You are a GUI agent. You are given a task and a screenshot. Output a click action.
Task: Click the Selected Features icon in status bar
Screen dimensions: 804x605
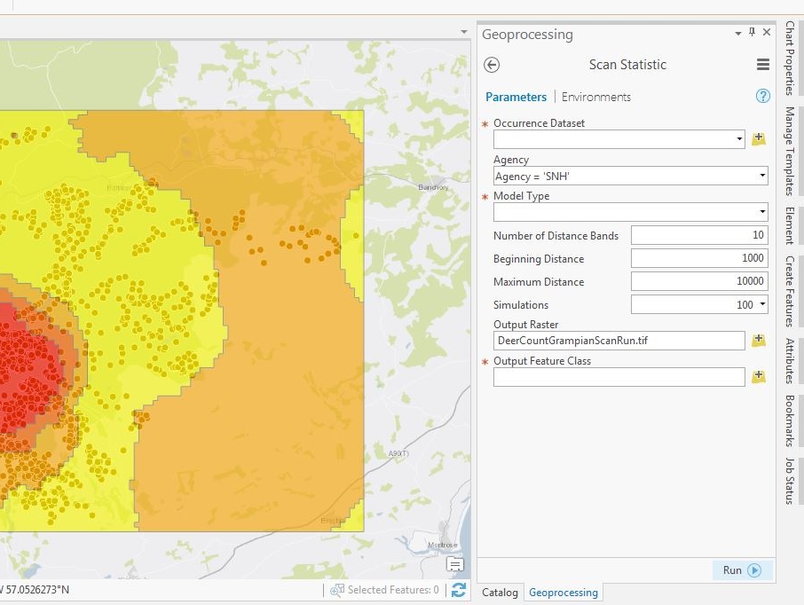pos(337,590)
